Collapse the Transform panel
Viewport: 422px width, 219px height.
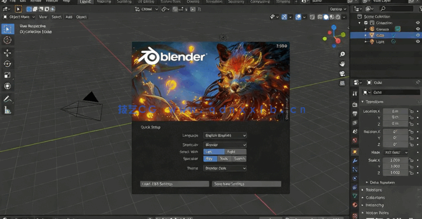[374, 102]
